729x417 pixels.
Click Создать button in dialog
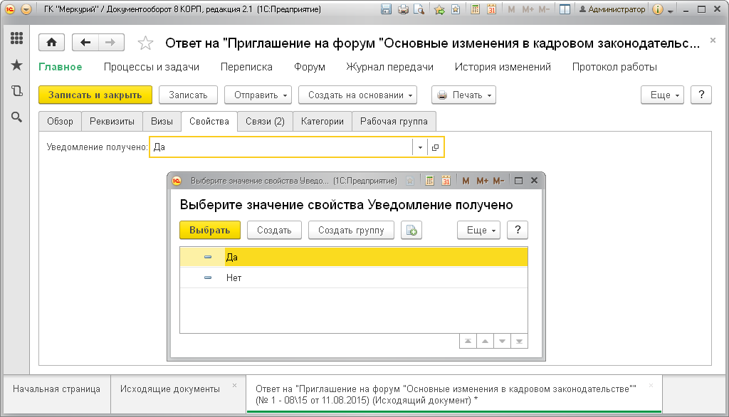coord(274,230)
